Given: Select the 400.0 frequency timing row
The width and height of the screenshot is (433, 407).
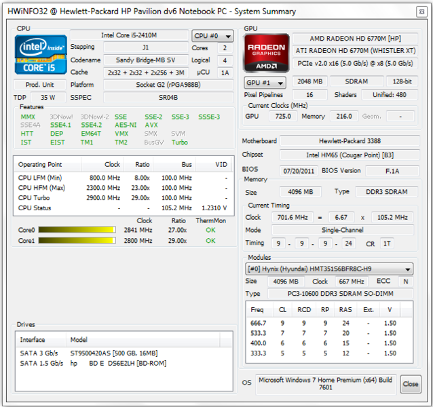Looking at the screenshot, I should click(x=329, y=343).
